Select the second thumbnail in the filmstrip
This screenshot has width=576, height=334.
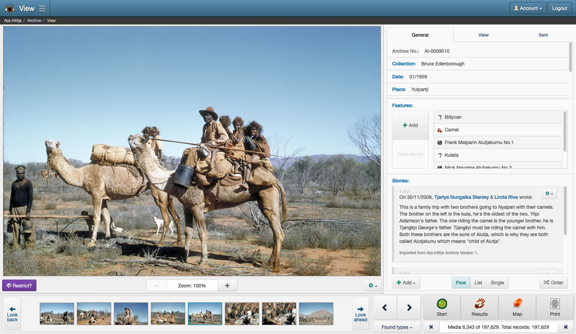click(94, 314)
